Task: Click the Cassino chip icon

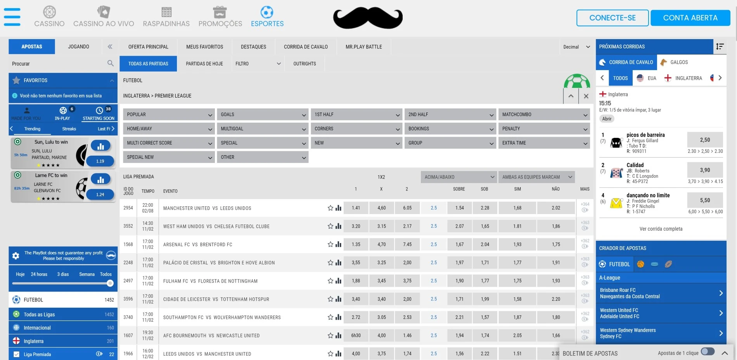Action: pos(49,12)
